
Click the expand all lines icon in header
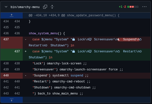pos(52,7)
